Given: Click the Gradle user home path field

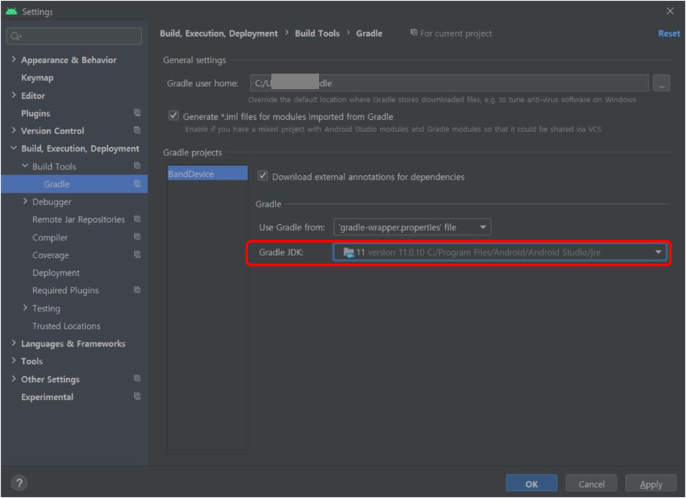Looking at the screenshot, I should coord(449,83).
